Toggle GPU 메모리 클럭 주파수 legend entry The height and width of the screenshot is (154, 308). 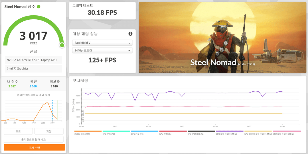pos(258,134)
